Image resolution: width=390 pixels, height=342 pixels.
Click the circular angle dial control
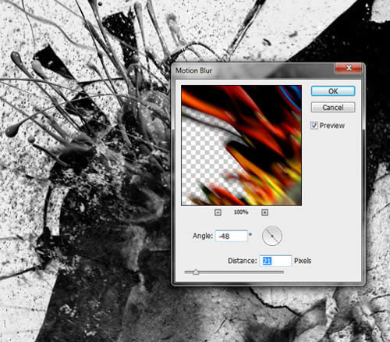click(x=272, y=236)
